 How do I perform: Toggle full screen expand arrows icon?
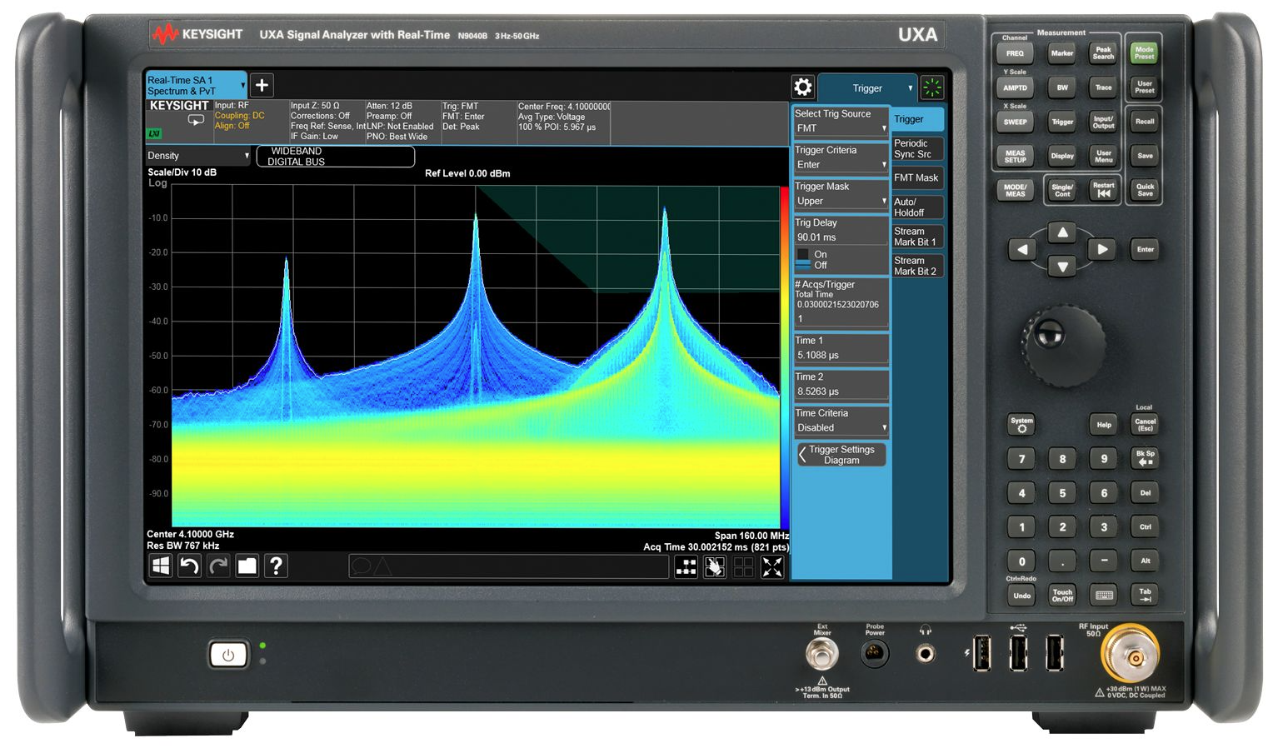tap(772, 567)
